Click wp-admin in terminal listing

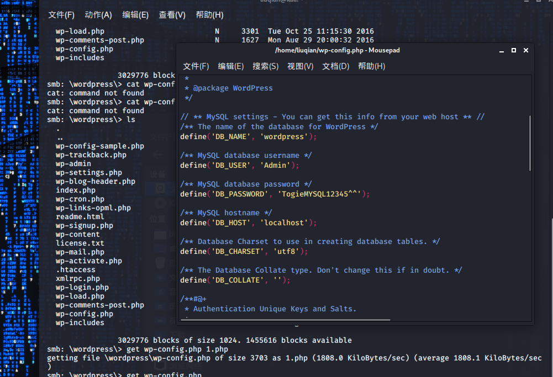pyautogui.click(x=73, y=163)
